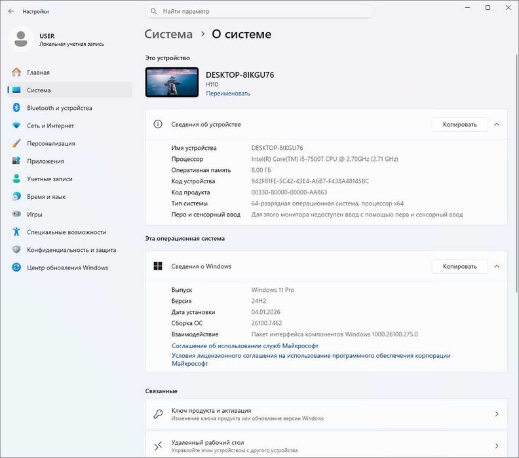Click the vertical scrollbar on right

tap(516, 173)
